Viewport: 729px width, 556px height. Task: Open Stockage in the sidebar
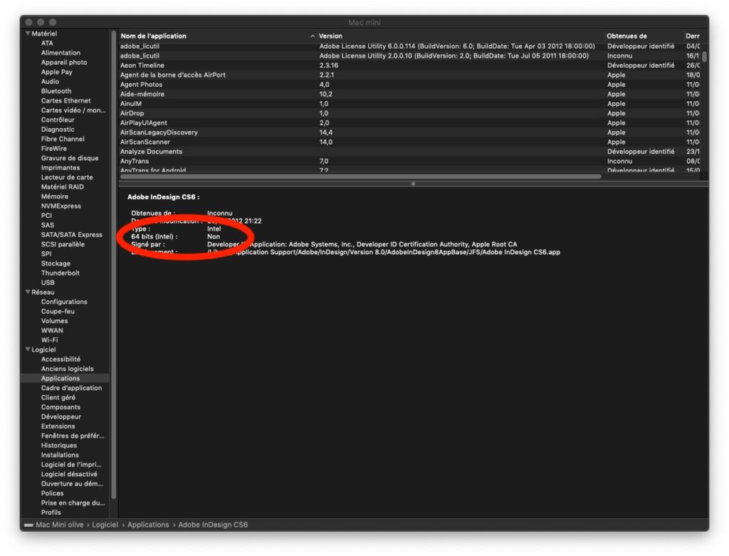pos(56,263)
